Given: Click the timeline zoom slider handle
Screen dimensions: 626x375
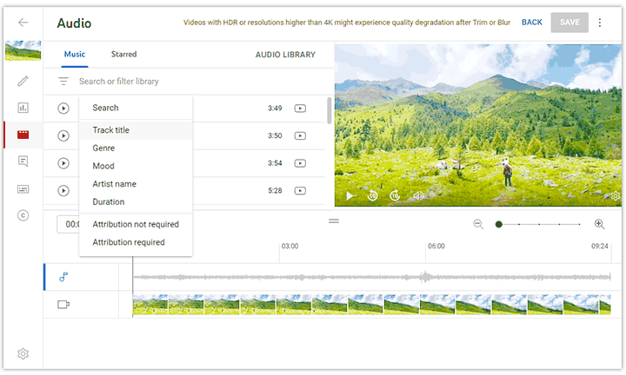Looking at the screenshot, I should (499, 224).
